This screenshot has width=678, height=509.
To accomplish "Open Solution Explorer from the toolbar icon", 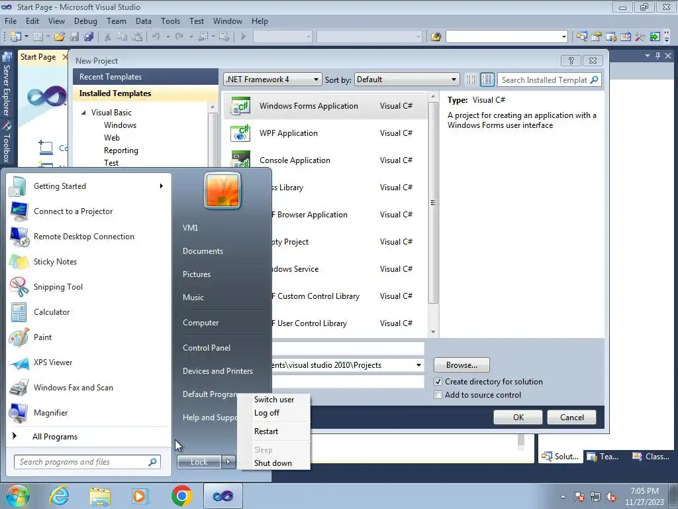I will tap(582, 37).
